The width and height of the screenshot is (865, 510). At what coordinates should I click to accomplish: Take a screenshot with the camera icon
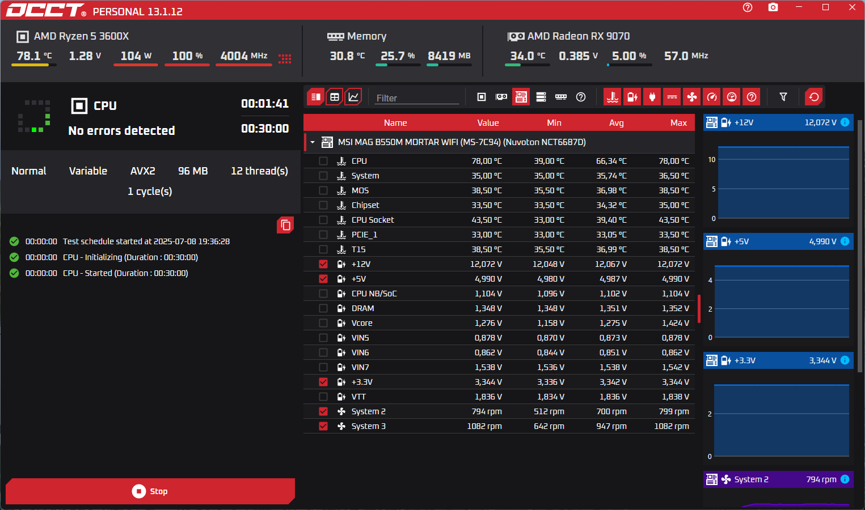(x=773, y=7)
